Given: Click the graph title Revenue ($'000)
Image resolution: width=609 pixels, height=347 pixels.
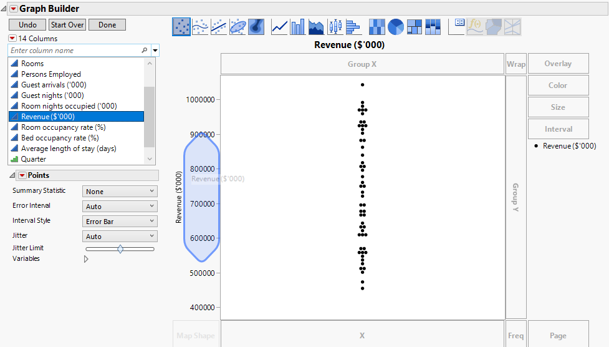Looking at the screenshot, I should pos(349,45).
